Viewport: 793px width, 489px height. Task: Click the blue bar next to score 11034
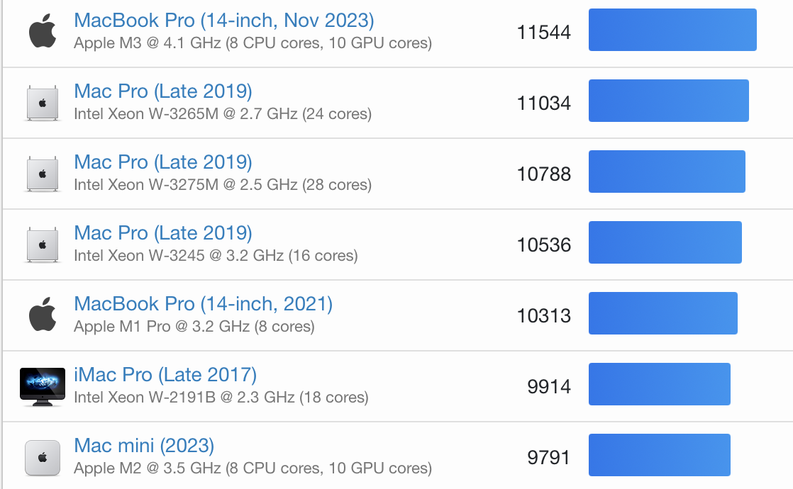pos(668,101)
